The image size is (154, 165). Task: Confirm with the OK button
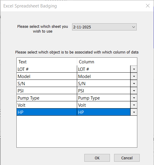(x=97, y=158)
